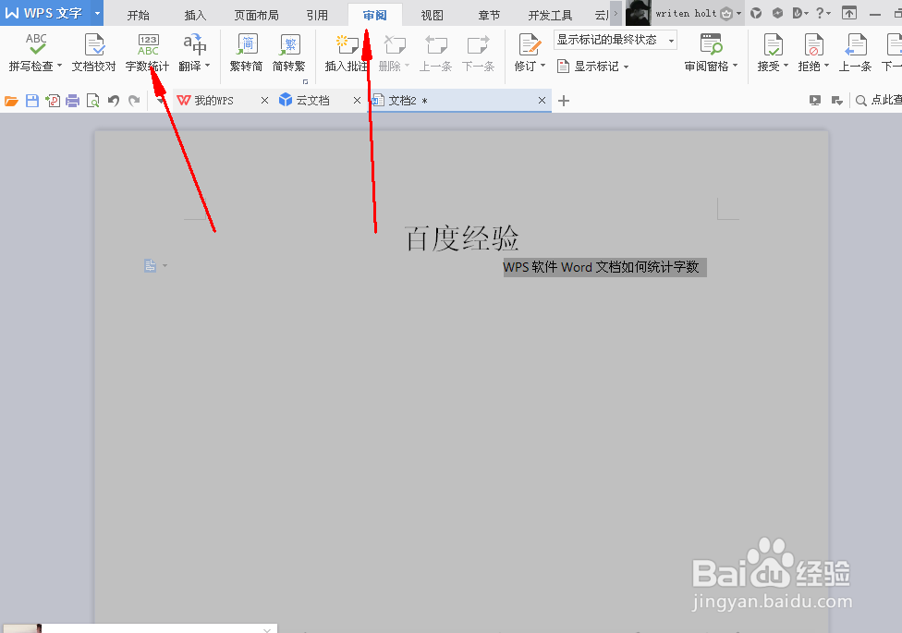This screenshot has width=902, height=633.
Task: Close the 云文档 tab
Action: pos(357,101)
